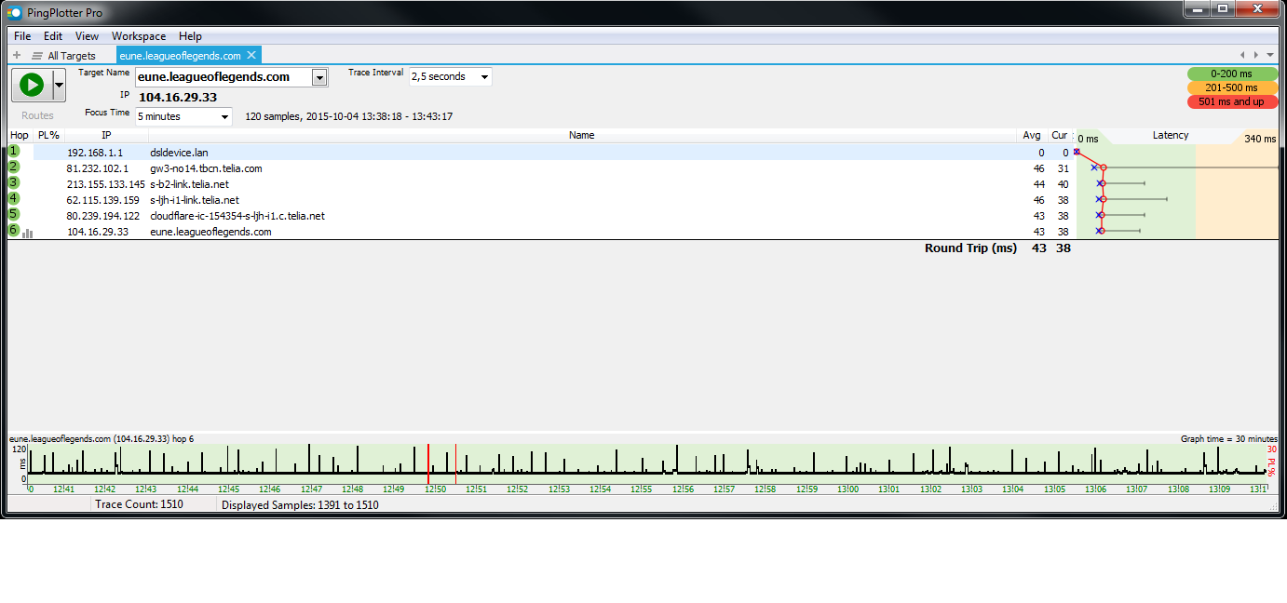Click the plus icon to add a new target tab
Viewport: 1287px width, 603px height.
17,56
